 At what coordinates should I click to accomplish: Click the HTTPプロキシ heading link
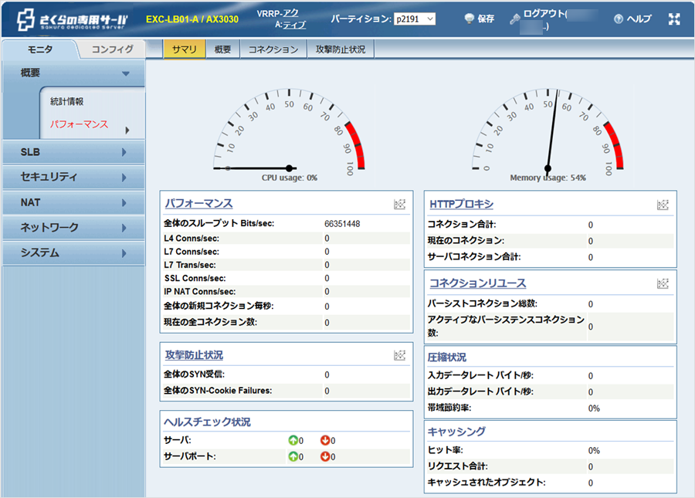461,204
